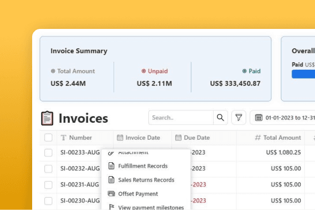Image resolution: width=315 pixels, height=210 pixels.
Task: Open invoice SI-00232-AUG
Action: [x=80, y=168]
